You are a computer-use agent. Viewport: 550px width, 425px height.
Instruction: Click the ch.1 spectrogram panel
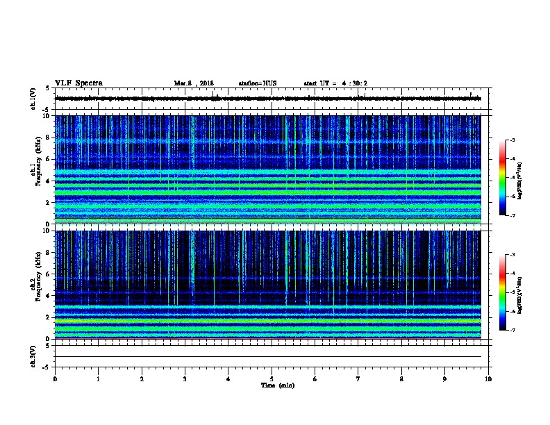click(x=268, y=169)
